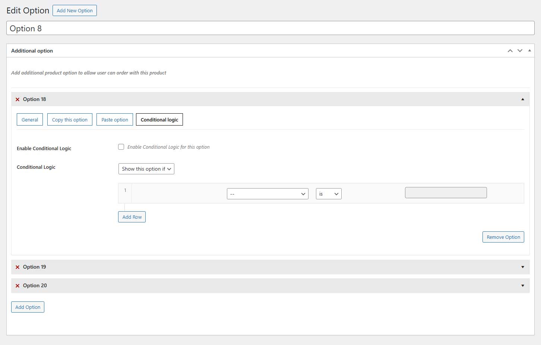Open the 'Show this option if' dropdown
Viewport: 541px width, 345px height.
[146, 169]
